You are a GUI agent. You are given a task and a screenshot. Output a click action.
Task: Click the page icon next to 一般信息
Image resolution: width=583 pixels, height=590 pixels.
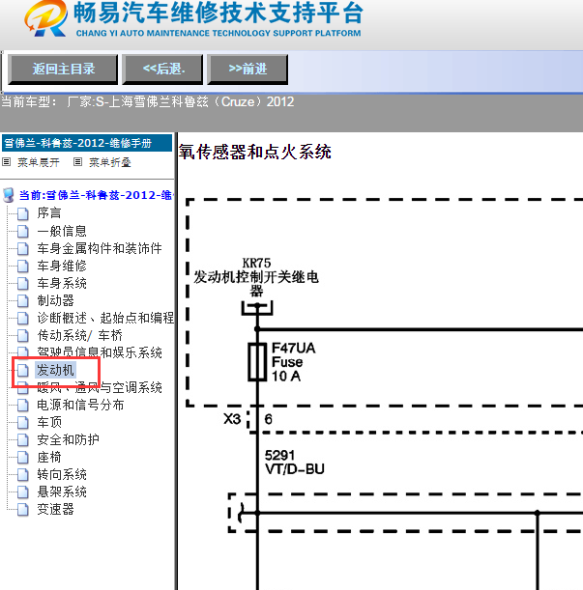[23, 231]
